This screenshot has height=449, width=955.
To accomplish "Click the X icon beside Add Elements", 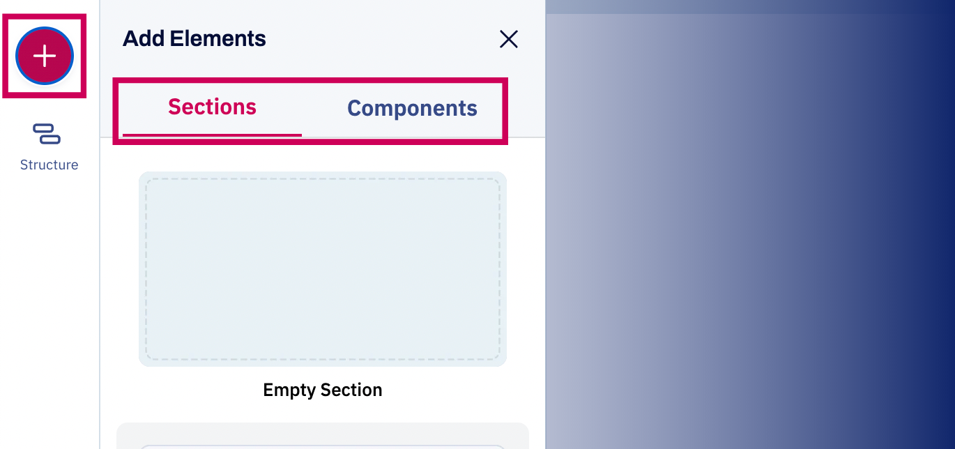I will (x=509, y=39).
